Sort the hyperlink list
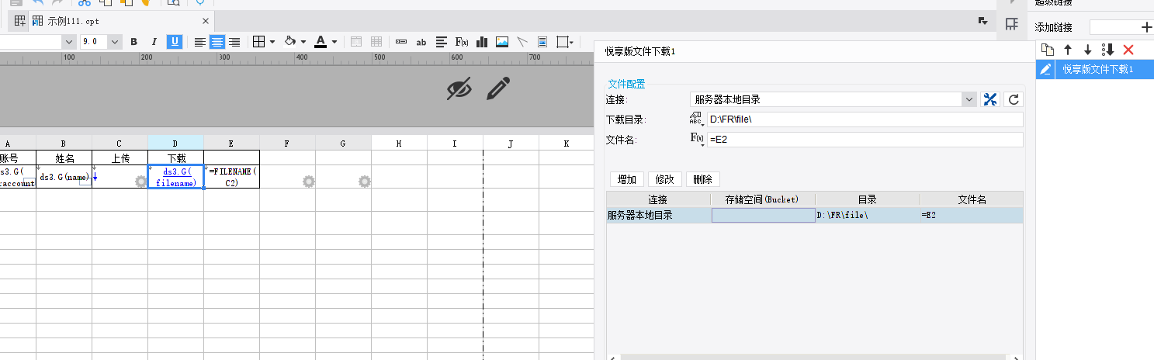 (x=1107, y=50)
